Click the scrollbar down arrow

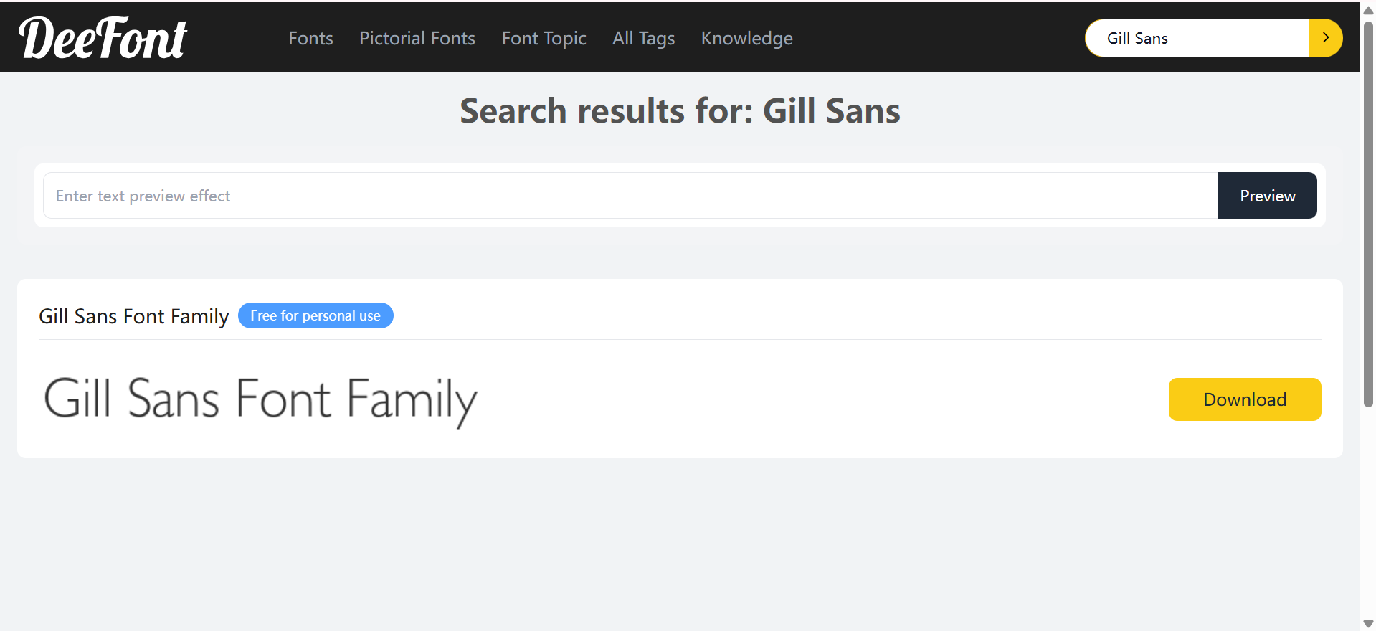tap(1367, 621)
